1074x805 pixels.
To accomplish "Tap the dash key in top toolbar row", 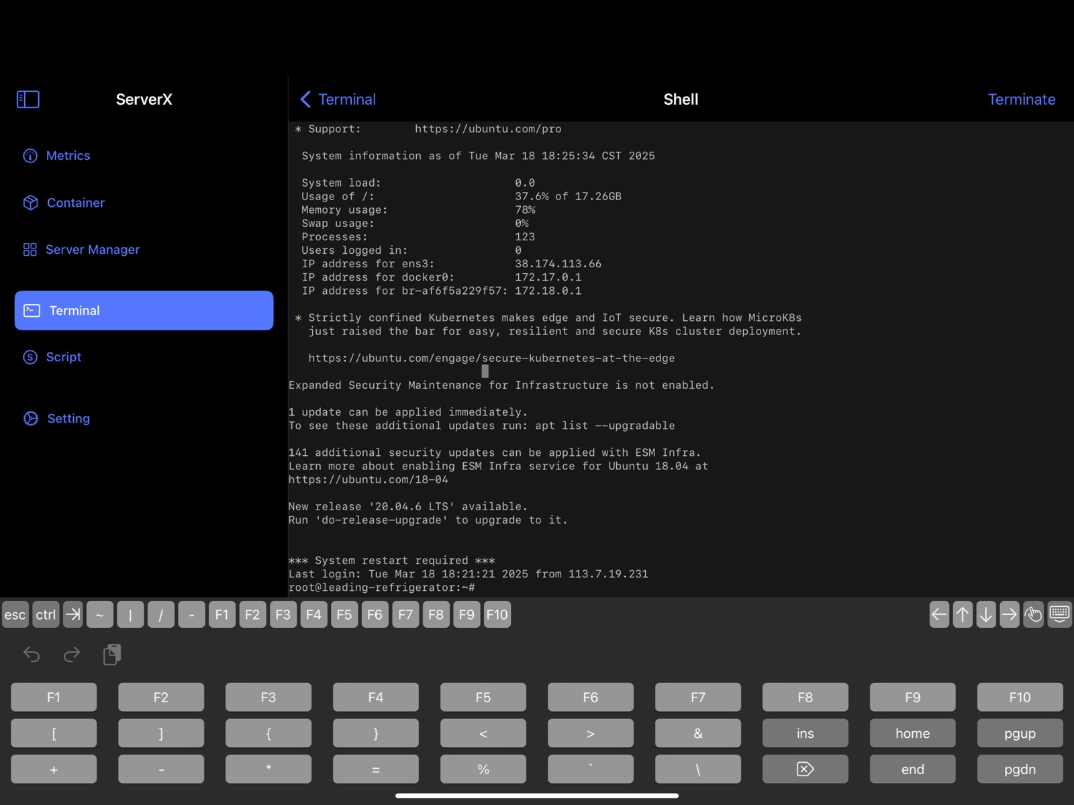I will tap(191, 614).
